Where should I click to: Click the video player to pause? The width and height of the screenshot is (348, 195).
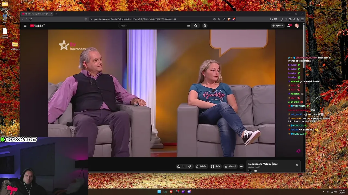pyautogui.click(x=161, y=93)
